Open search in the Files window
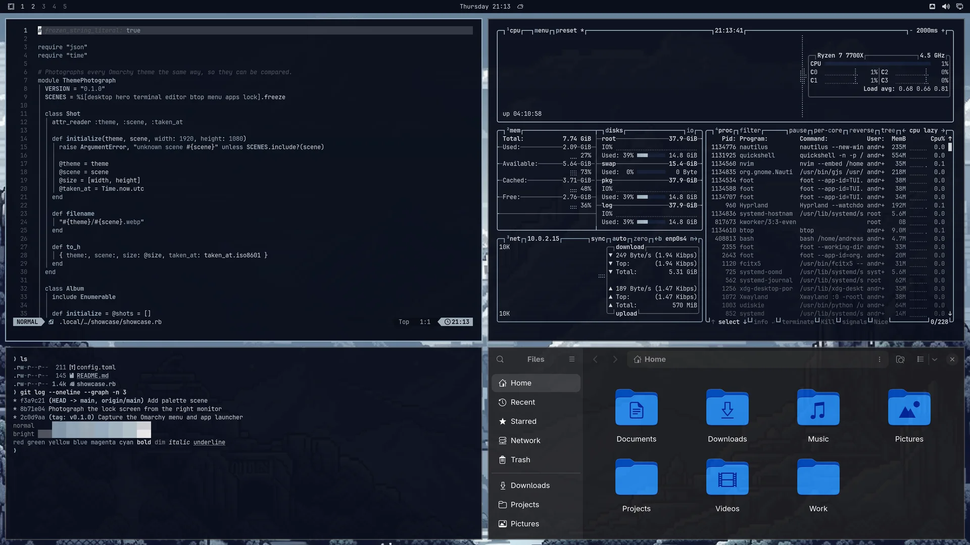Viewport: 970px width, 545px height. [x=500, y=359]
